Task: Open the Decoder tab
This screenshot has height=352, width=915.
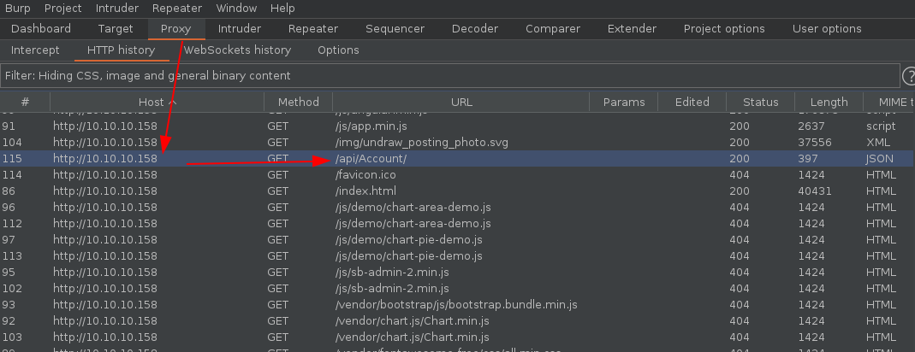Action: (475, 28)
